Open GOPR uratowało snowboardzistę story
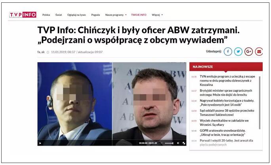The image size is (271, 165). tap(223, 133)
